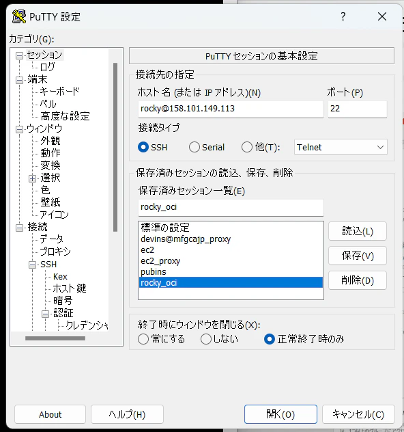Viewport: 404px width, 432px height.
Task: Open the データ category
Action: click(51, 239)
